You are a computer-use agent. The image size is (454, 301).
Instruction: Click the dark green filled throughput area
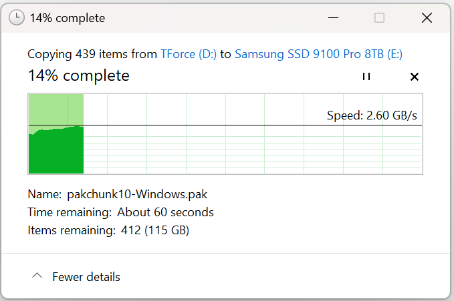click(x=56, y=152)
